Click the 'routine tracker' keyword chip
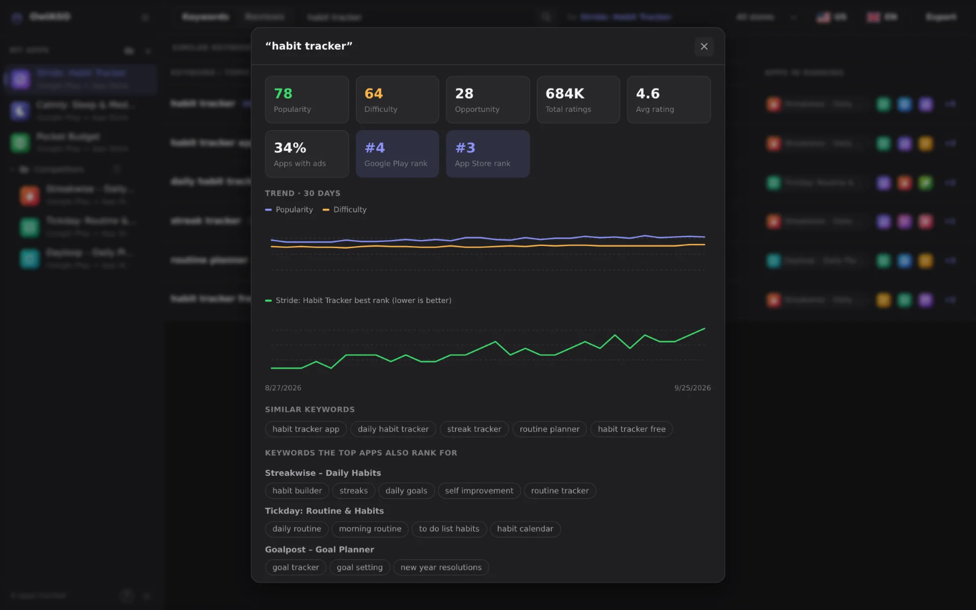 (560, 491)
